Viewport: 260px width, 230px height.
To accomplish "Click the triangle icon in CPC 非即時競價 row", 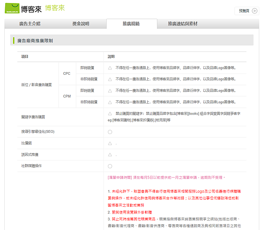I will 110,79.
